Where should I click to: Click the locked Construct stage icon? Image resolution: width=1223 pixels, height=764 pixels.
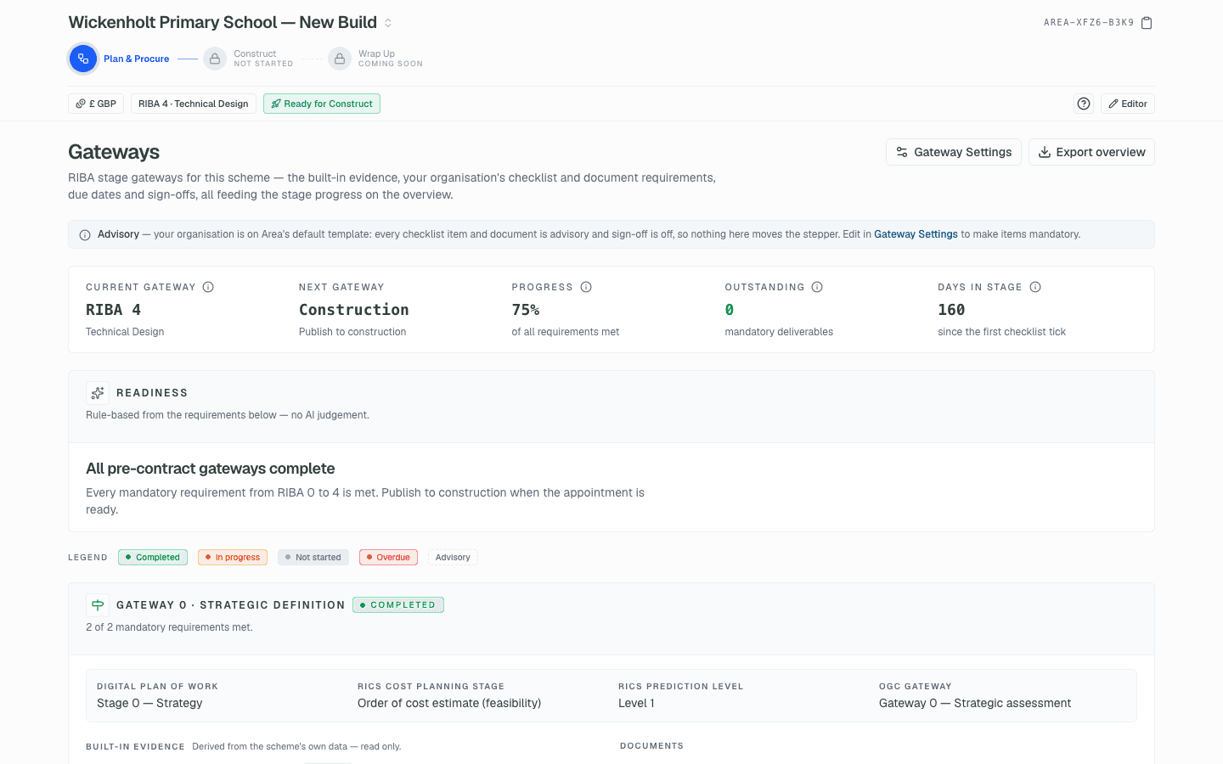215,59
